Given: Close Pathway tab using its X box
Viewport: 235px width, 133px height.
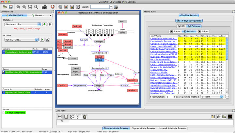Looking at the screenshot, I should click(189, 26).
